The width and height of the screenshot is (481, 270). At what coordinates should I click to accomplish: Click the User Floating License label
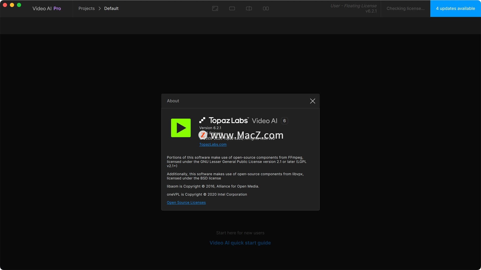[x=353, y=6]
